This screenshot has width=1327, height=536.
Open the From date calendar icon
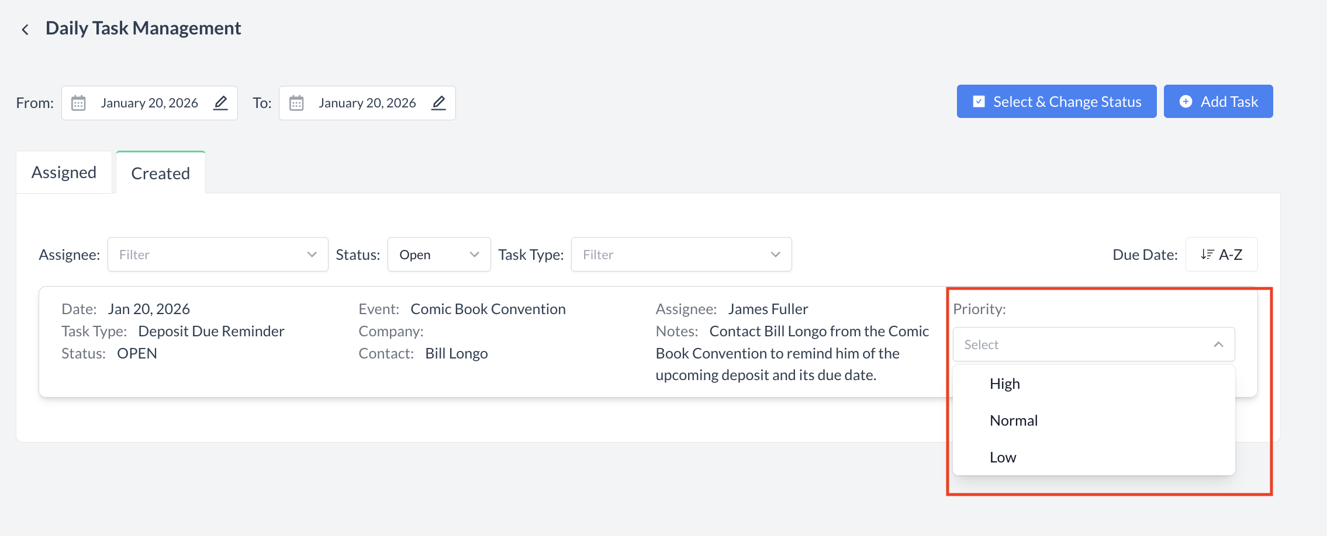coord(78,103)
